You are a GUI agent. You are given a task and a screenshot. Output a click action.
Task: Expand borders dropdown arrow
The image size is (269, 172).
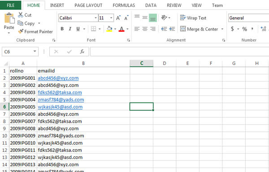(x=100, y=29)
